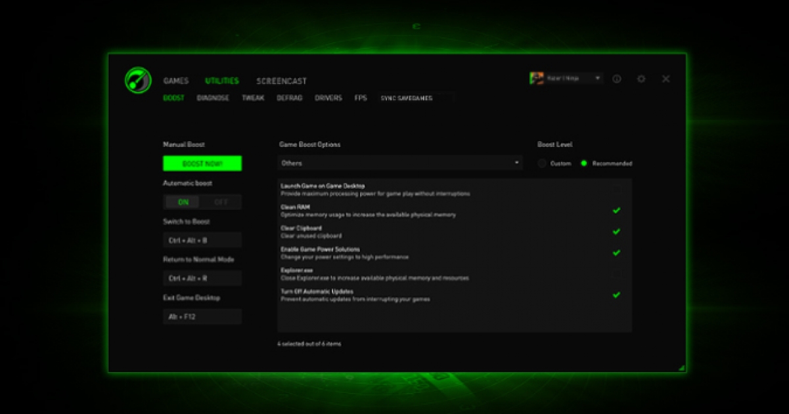
Task: Uncheck the Clean RAM option
Action: coord(616,211)
